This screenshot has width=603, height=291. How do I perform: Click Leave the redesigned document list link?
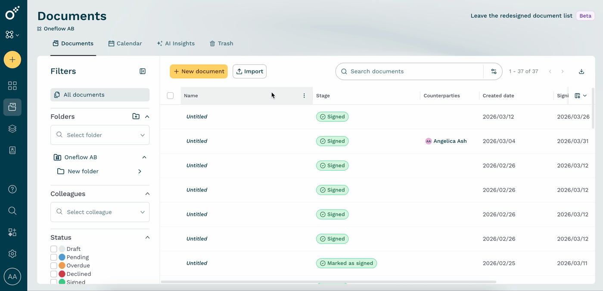(521, 16)
